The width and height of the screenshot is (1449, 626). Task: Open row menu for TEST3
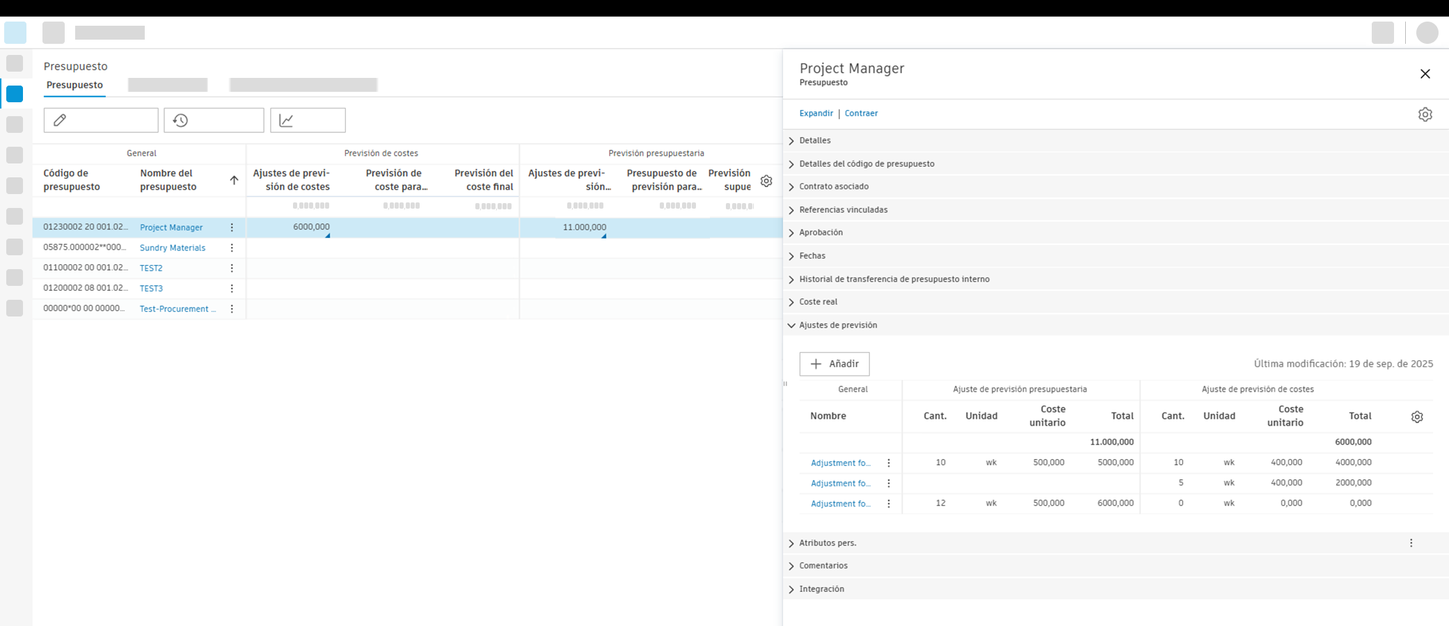(x=232, y=288)
